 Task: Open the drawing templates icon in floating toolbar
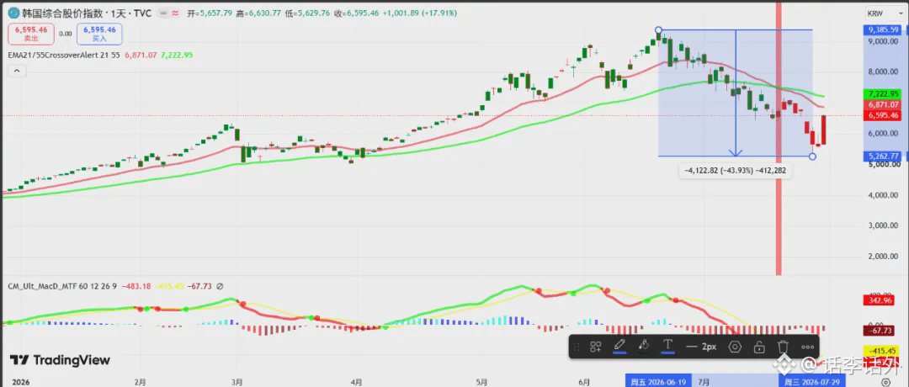point(595,347)
